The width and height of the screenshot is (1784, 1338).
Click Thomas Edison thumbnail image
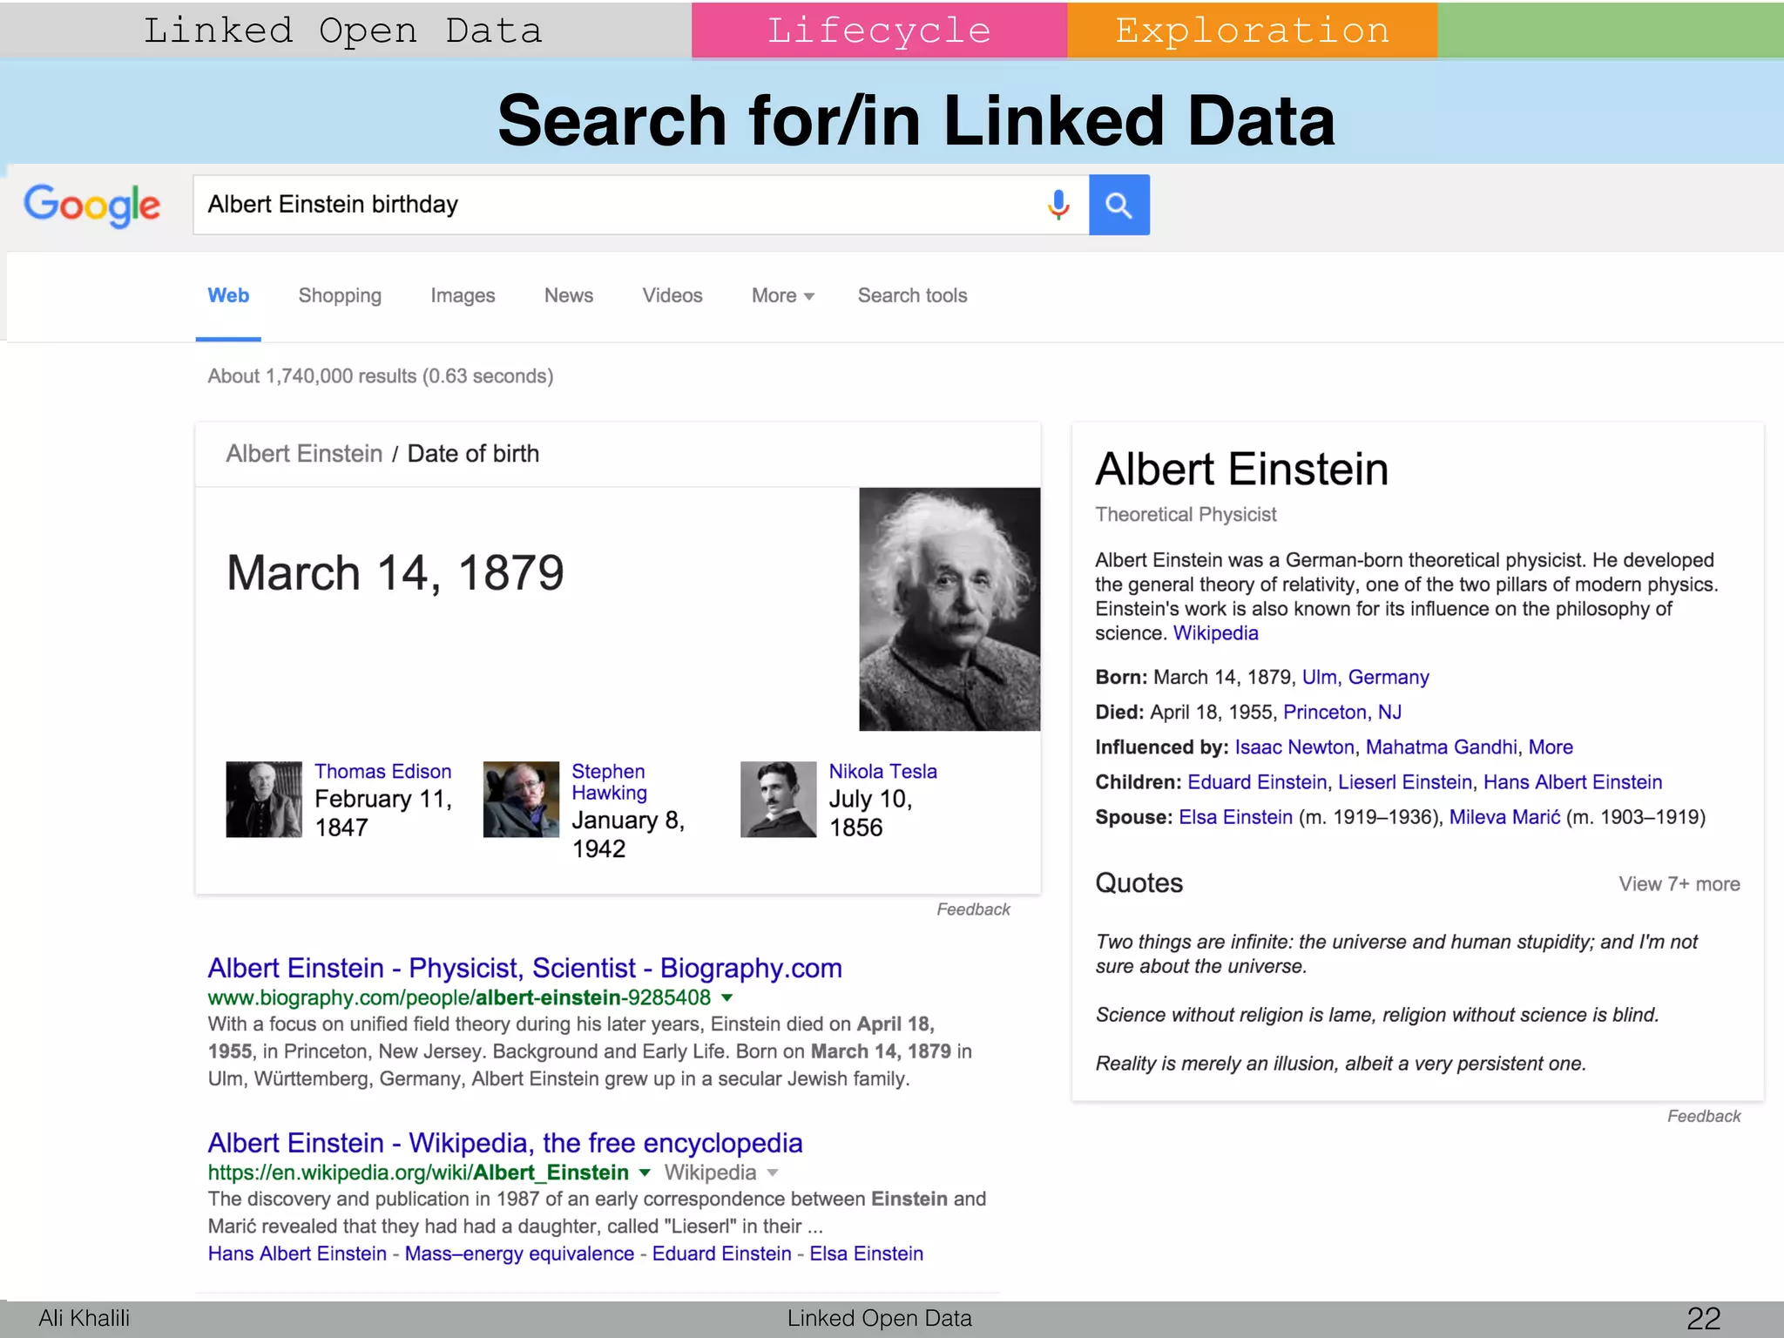(x=264, y=800)
